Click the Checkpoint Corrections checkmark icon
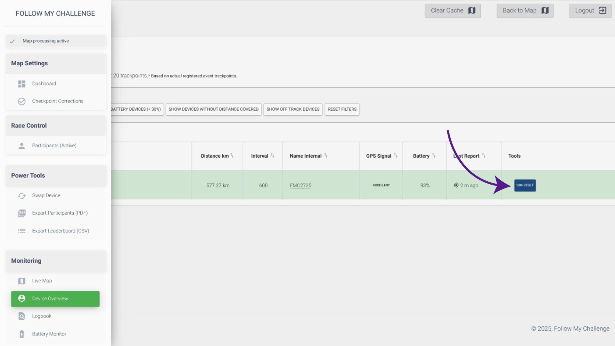615x346 pixels. pyautogui.click(x=21, y=101)
